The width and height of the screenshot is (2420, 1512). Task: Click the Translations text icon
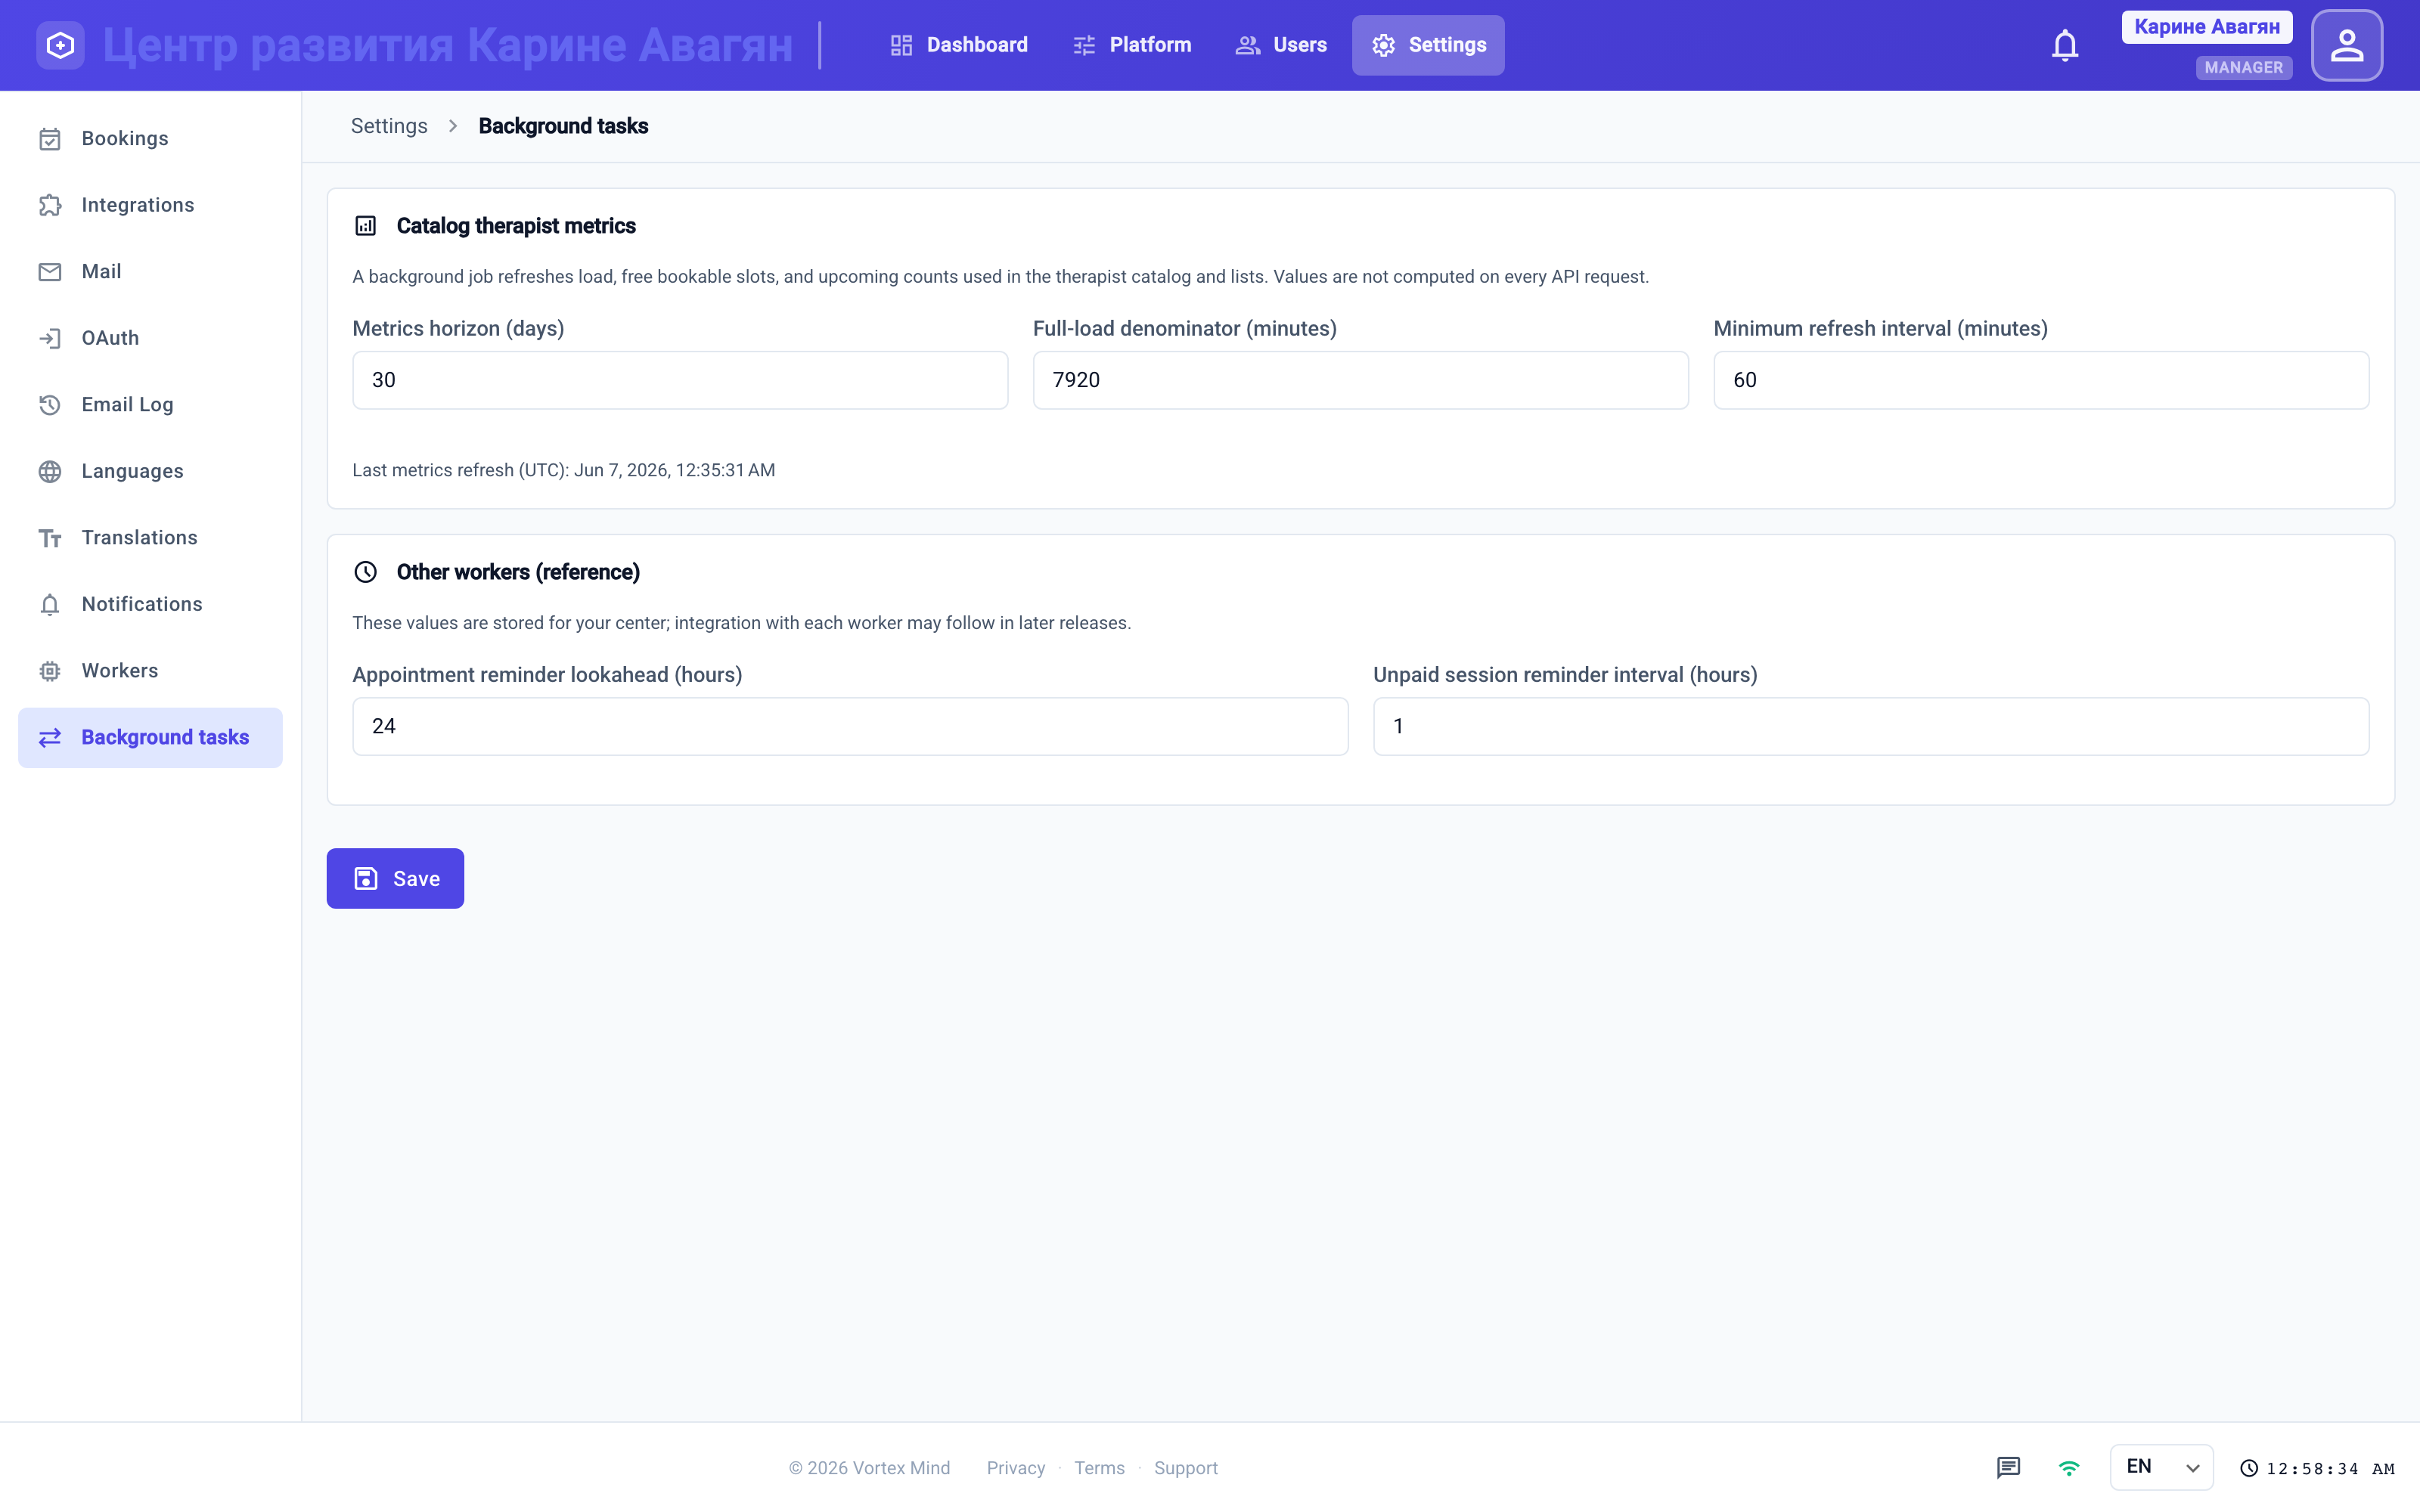[50, 538]
